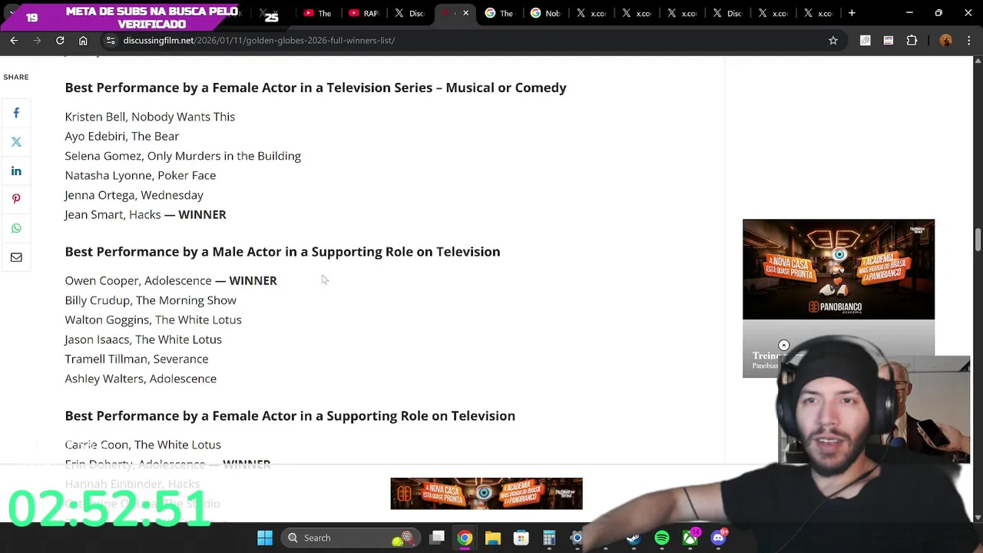Screen dimensions: 983x553
Task: Share the article by email icon
Action: tap(16, 257)
